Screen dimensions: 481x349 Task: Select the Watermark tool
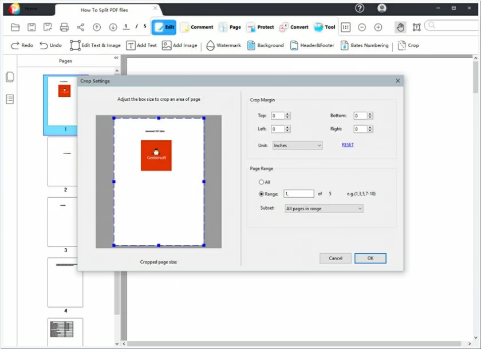[x=222, y=45]
